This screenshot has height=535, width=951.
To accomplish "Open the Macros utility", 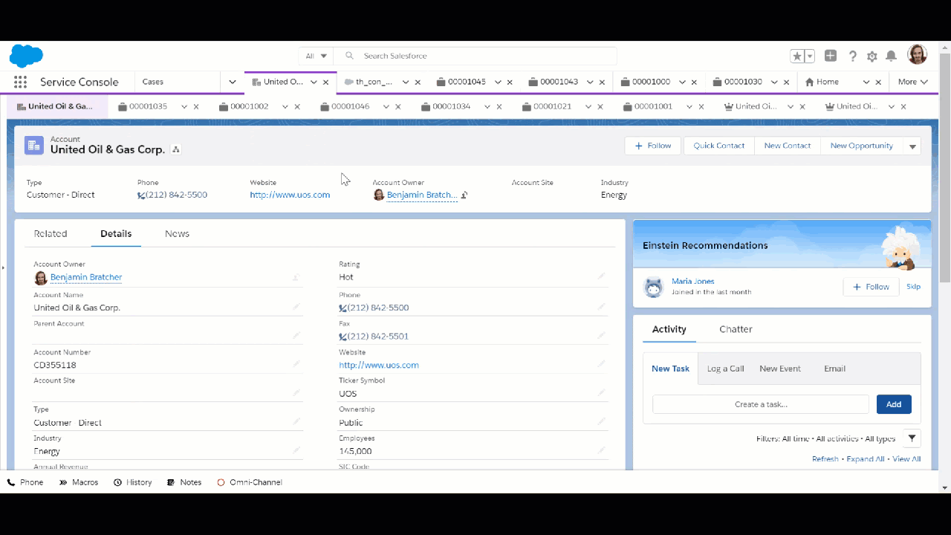I will point(78,481).
